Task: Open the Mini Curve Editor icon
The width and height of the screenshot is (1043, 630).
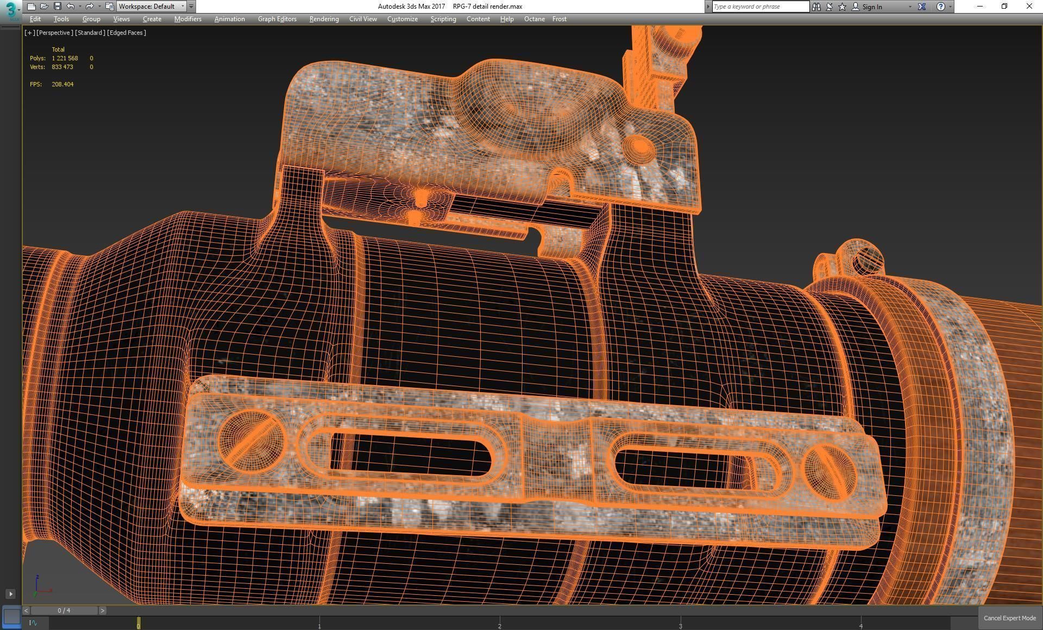Action: [x=33, y=623]
